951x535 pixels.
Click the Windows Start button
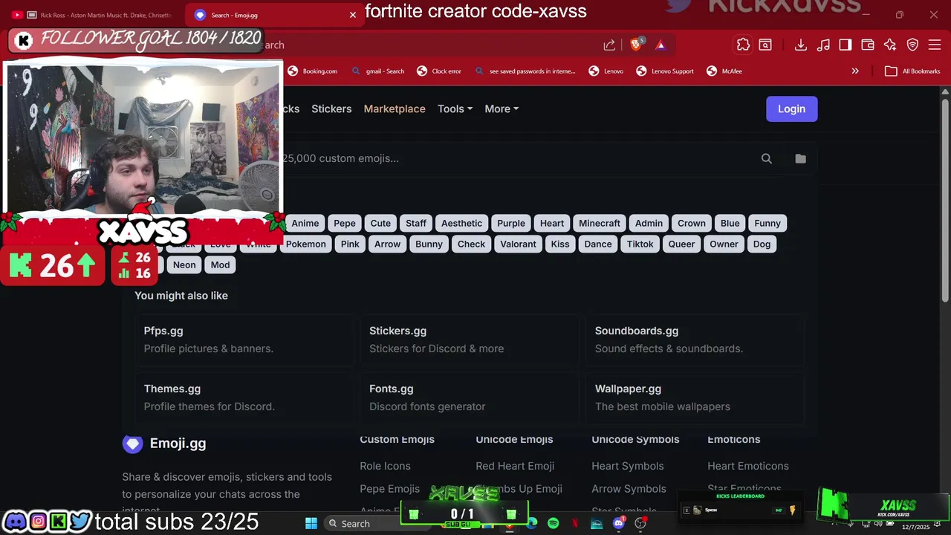pos(311,523)
